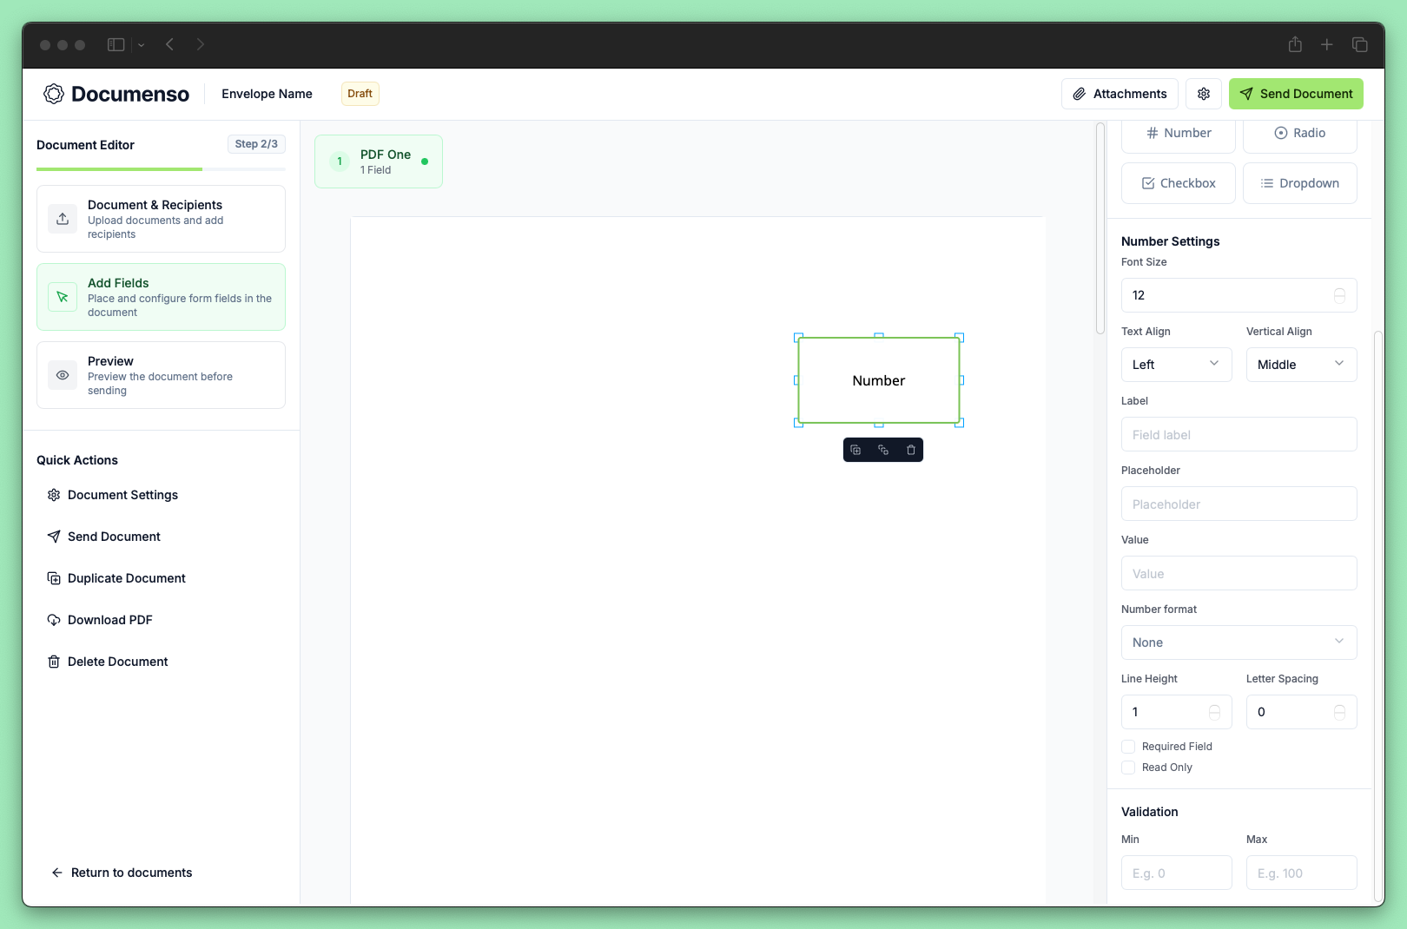Click the Documenso logo icon
This screenshot has width=1407, height=929.
[x=54, y=94]
